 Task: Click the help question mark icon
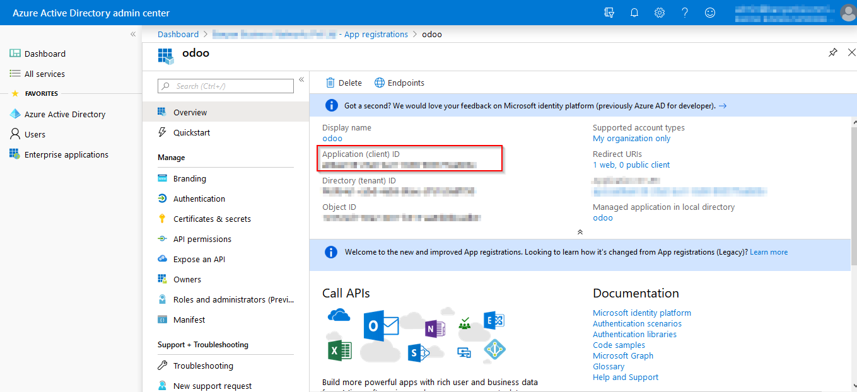pyautogui.click(x=685, y=13)
